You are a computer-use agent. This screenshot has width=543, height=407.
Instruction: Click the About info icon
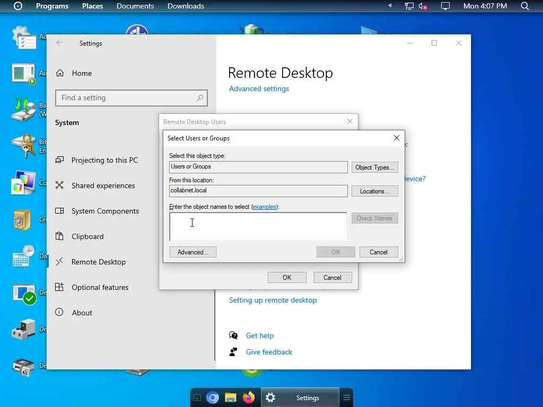pos(59,312)
